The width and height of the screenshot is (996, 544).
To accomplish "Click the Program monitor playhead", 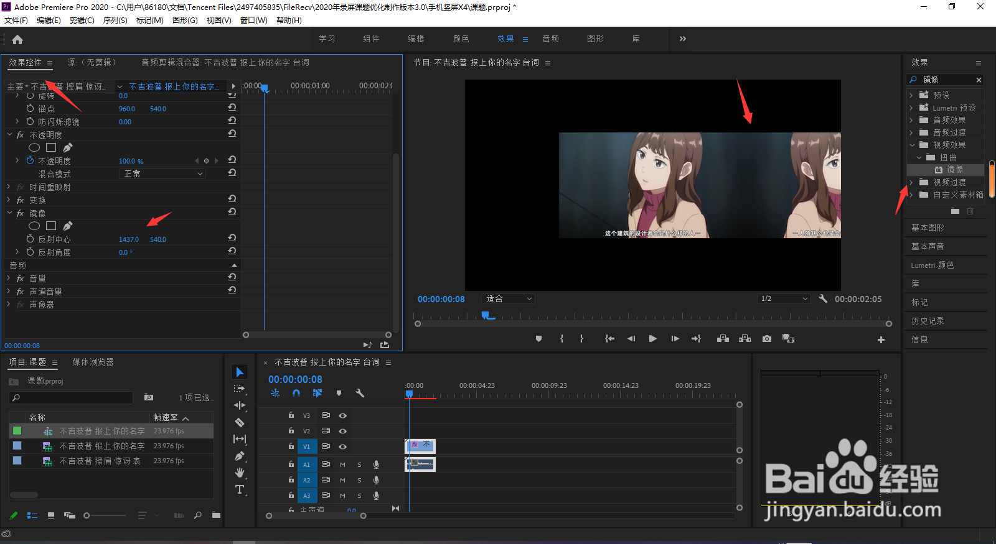I will coord(486,315).
